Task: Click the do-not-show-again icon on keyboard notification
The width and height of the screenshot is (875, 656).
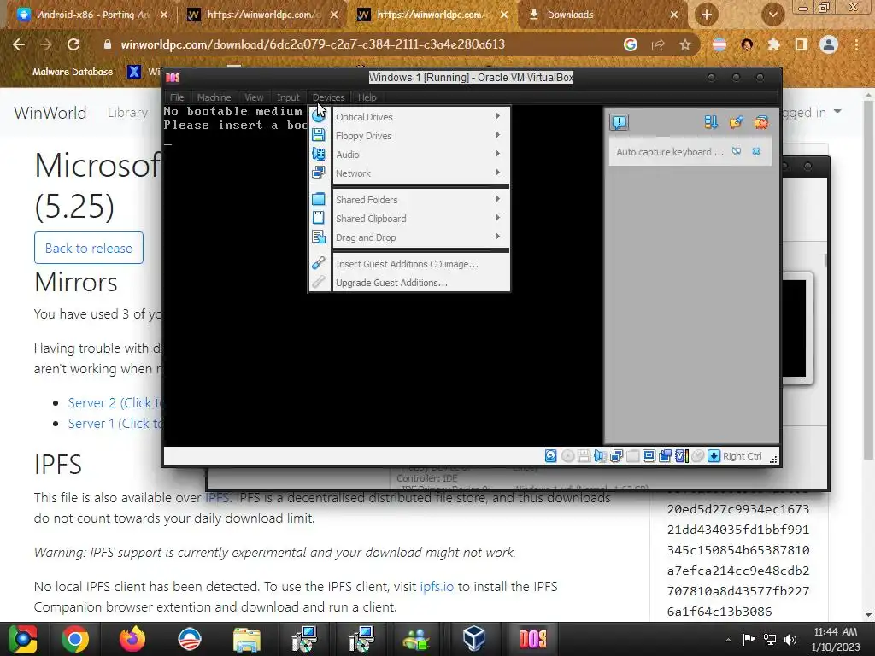Action: [x=737, y=151]
